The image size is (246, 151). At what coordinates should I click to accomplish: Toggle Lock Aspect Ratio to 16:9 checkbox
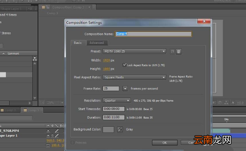coord(125,65)
